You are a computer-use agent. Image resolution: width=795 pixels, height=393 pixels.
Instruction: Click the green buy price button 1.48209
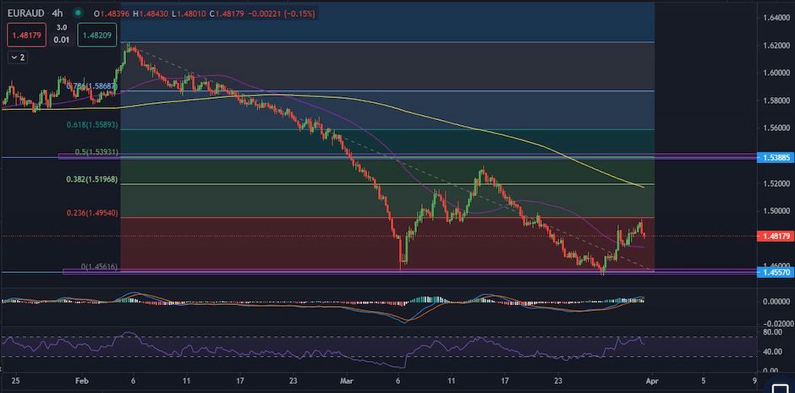point(97,35)
